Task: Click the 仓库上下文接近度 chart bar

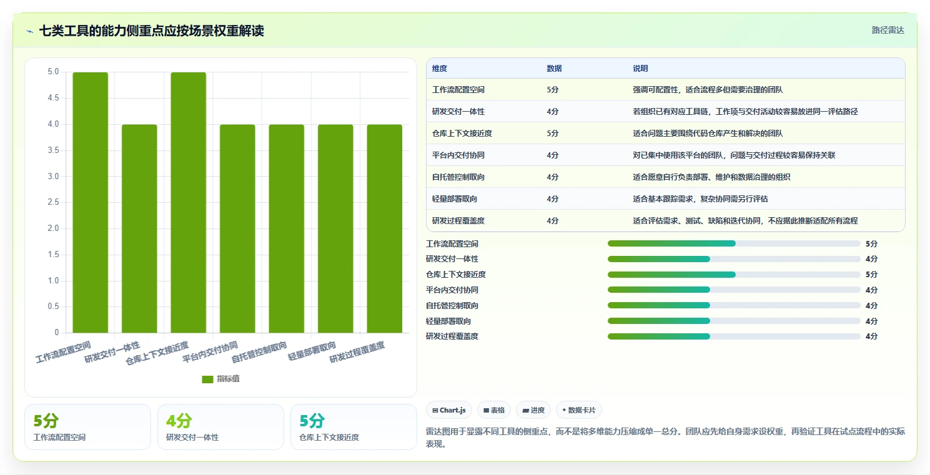Action: [x=189, y=202]
